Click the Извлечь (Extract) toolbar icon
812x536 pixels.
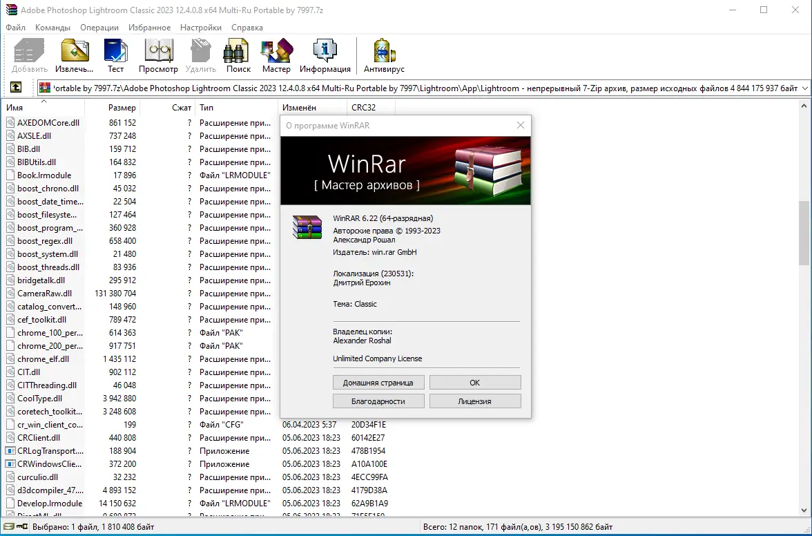tap(75, 50)
